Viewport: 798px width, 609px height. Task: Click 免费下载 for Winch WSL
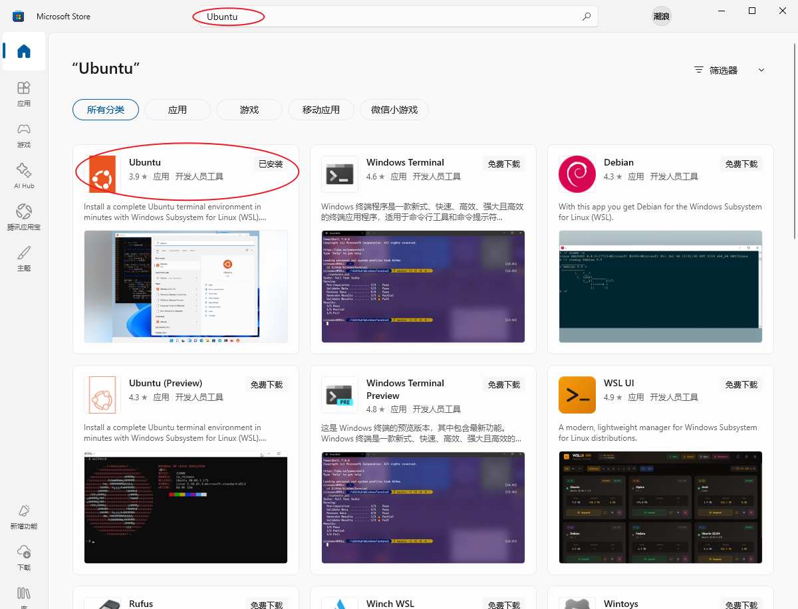[504, 604]
